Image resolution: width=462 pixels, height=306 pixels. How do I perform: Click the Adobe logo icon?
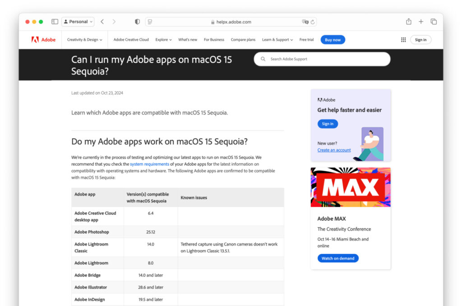point(36,39)
